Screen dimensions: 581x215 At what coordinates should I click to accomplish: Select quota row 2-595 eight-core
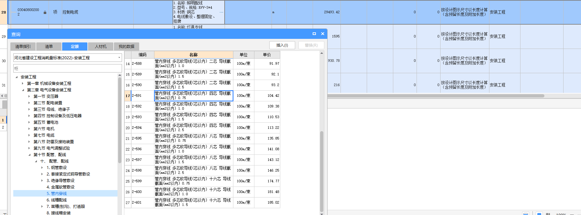click(x=202, y=139)
